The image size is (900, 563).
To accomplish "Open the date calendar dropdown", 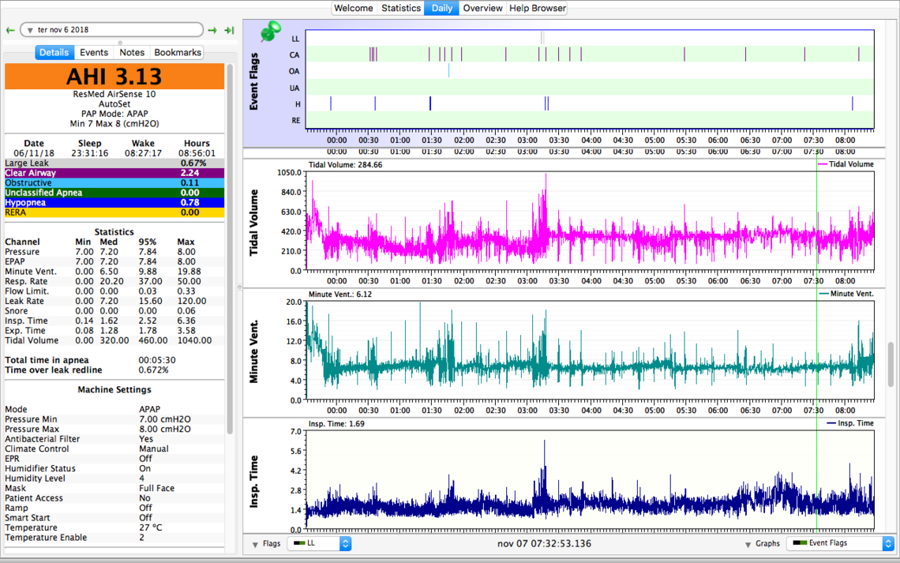I will pos(29,30).
